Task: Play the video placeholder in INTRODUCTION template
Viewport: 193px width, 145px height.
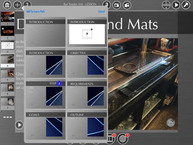Action: pos(87,34)
